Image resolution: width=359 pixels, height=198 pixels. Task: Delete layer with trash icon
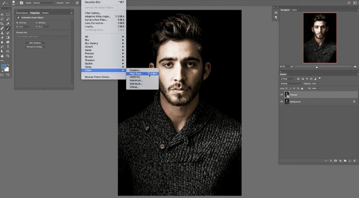coord(355,161)
